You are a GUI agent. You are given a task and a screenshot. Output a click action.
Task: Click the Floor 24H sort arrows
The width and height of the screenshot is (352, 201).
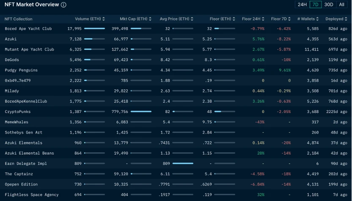click(x=263, y=19)
